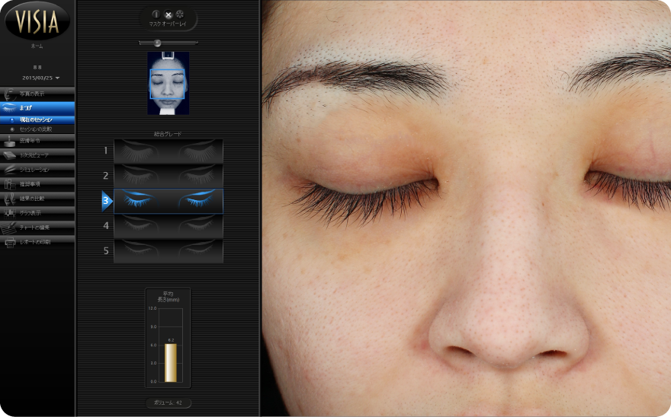Adjust the mask overlay opacity slider
Screen dimensions: 671x417
[x=157, y=43]
